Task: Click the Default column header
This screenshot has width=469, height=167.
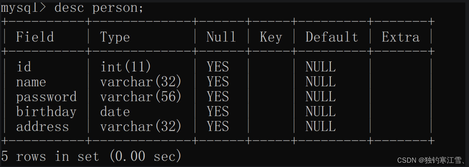Action: point(332,37)
